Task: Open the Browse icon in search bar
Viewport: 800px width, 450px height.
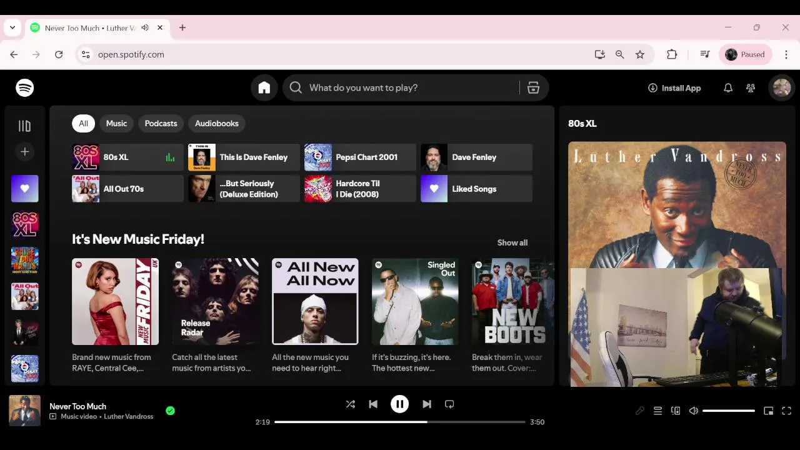Action: pyautogui.click(x=533, y=88)
